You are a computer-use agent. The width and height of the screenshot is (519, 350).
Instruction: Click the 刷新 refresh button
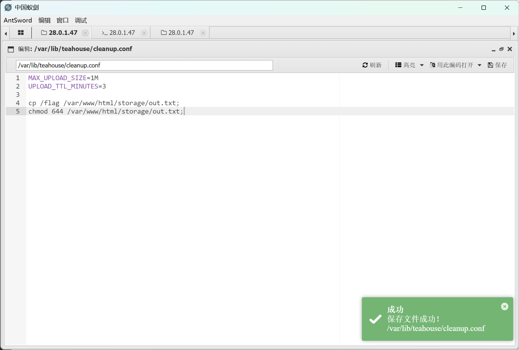372,65
